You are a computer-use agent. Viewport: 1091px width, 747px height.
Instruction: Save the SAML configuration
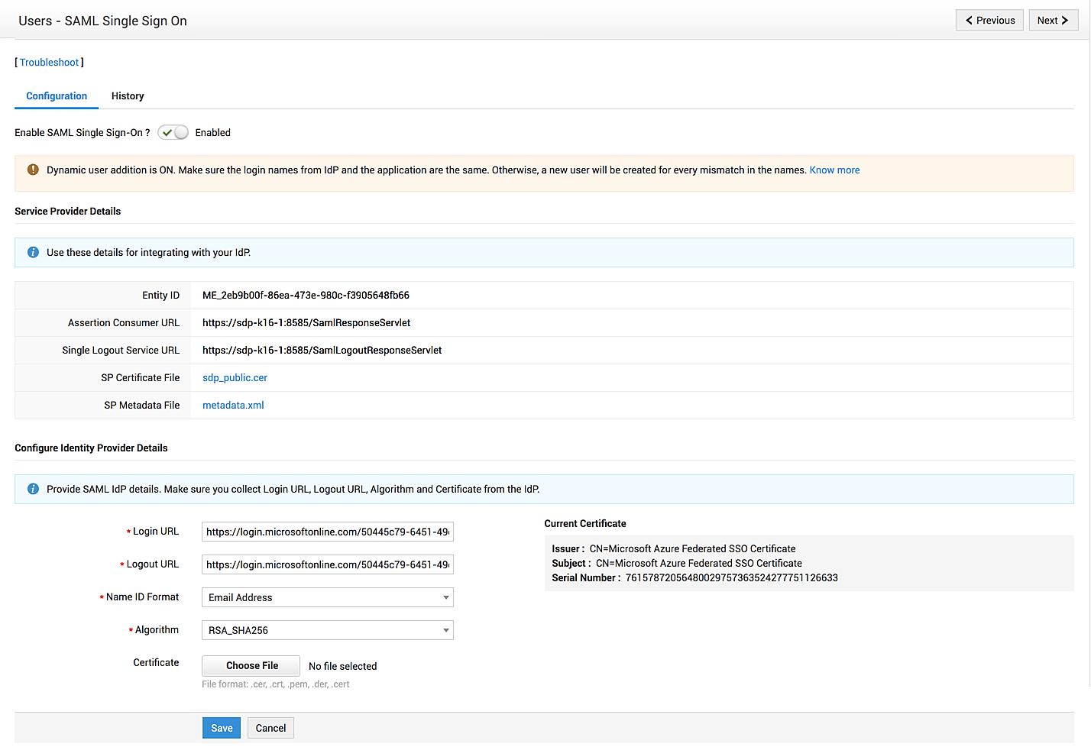(x=222, y=728)
